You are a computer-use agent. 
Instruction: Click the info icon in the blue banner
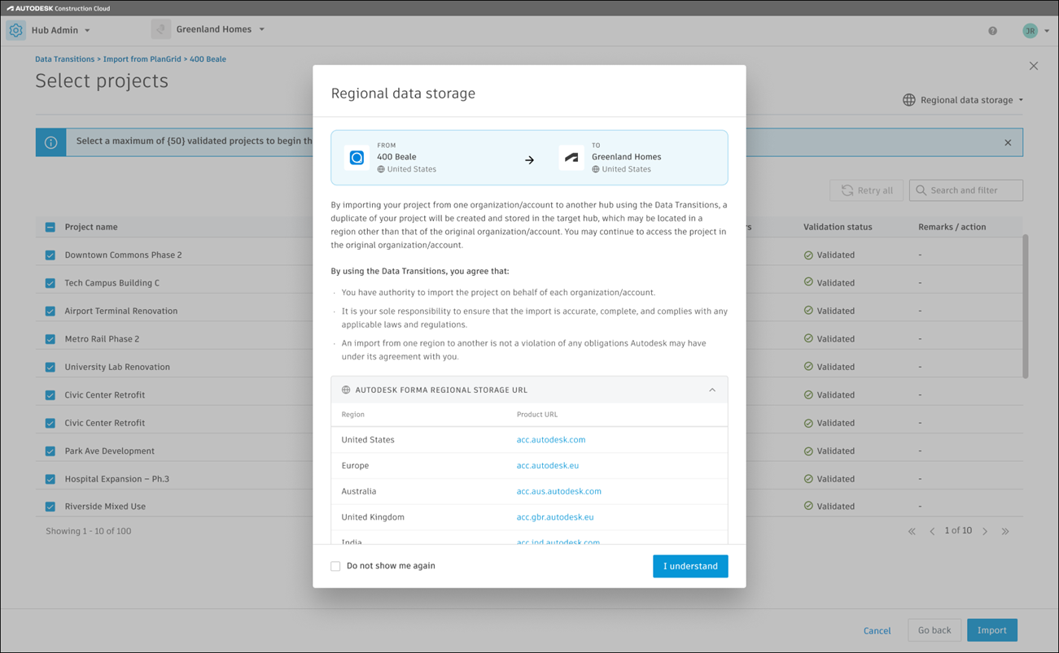tap(50, 142)
